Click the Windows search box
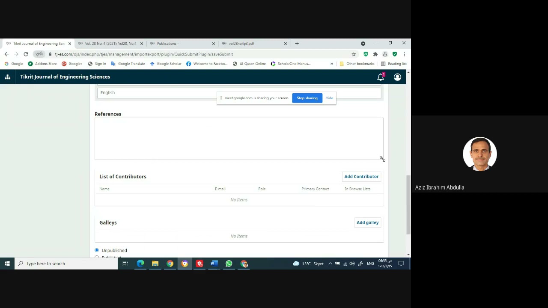The image size is (548, 308). click(66, 264)
